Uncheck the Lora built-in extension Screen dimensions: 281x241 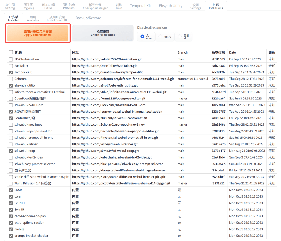coord(11,196)
